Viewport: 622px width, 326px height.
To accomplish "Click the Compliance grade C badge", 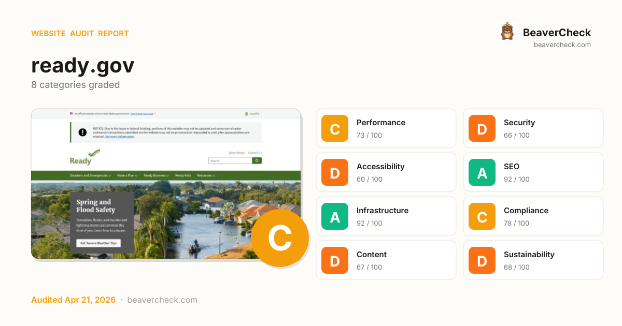I will [x=482, y=216].
